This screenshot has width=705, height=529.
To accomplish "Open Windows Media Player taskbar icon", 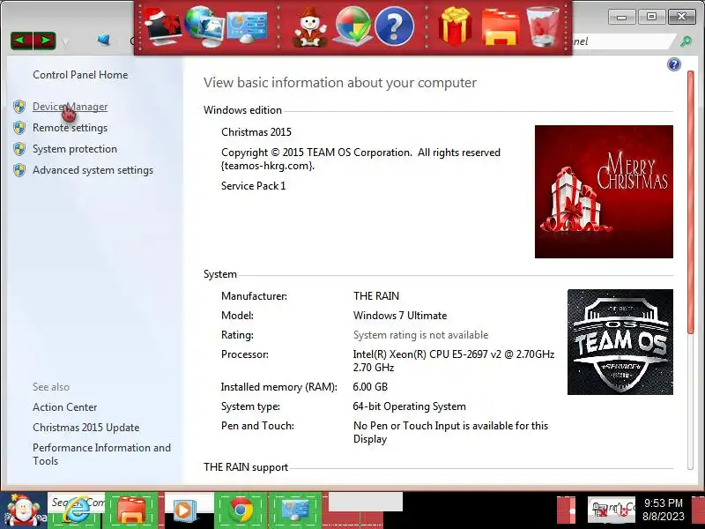I will [183, 511].
